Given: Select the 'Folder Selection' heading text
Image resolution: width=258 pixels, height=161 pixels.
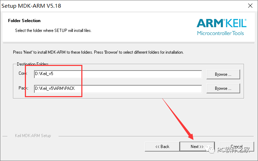Looking at the screenshot, I should [x=24, y=21].
